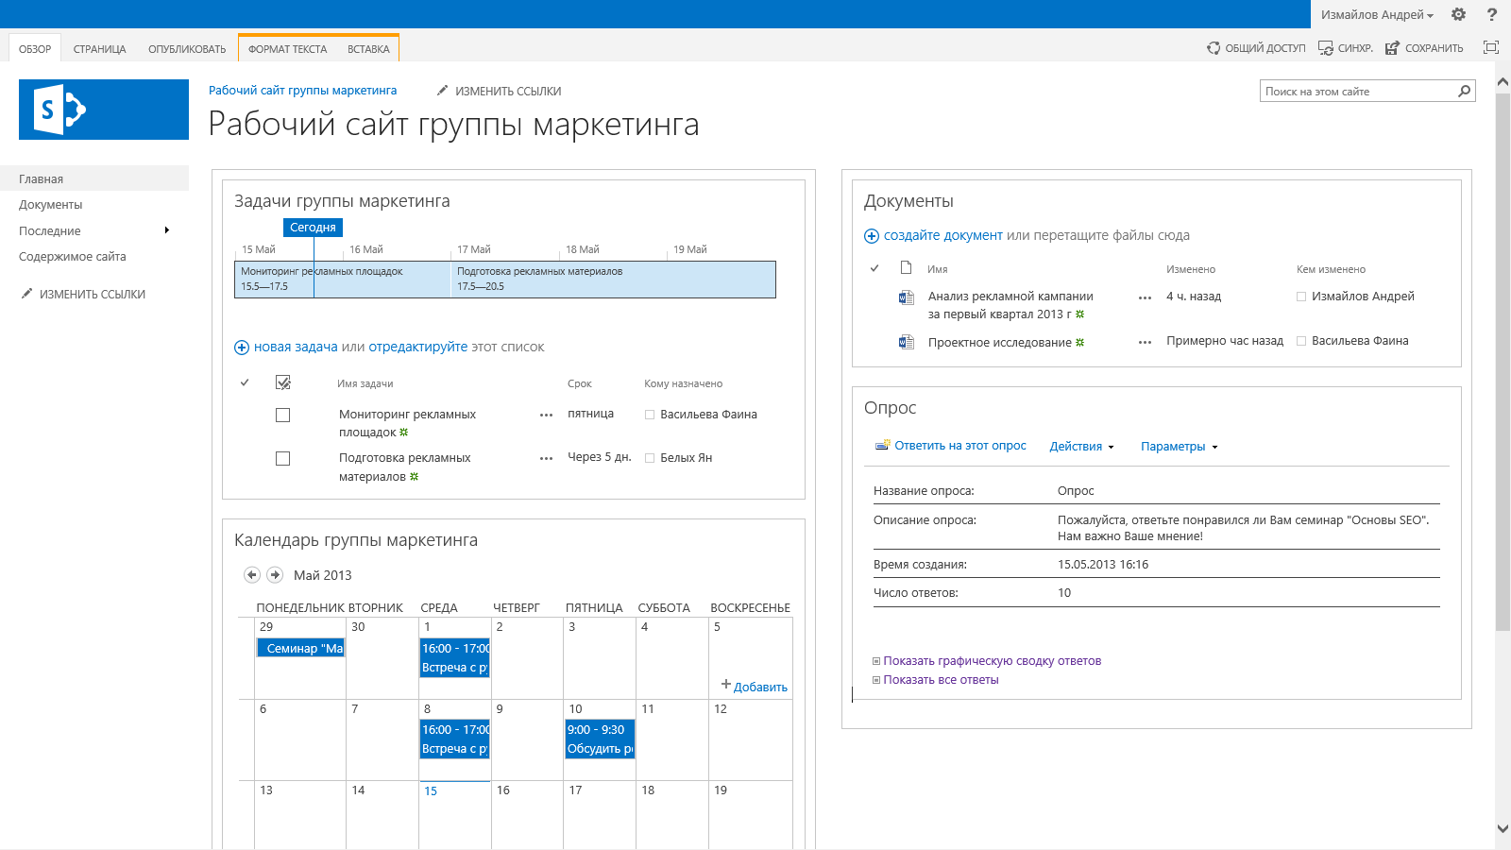Open Word icon for Проектное исследование
1511x850 pixels.
click(x=906, y=342)
